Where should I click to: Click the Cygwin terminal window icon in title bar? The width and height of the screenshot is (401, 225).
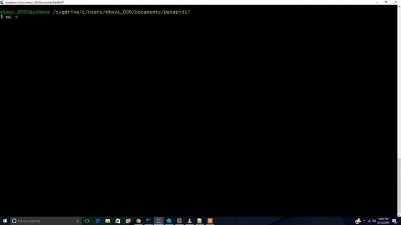click(x=2, y=2)
